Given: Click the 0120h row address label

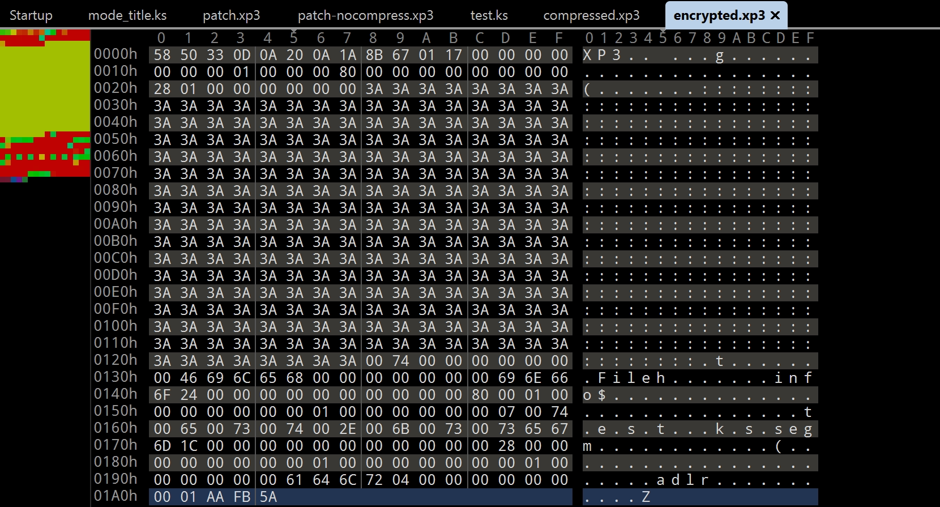Looking at the screenshot, I should [116, 360].
